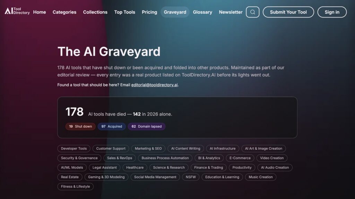
Task: Filter by 19 Shut down badge
Action: (x=80, y=126)
